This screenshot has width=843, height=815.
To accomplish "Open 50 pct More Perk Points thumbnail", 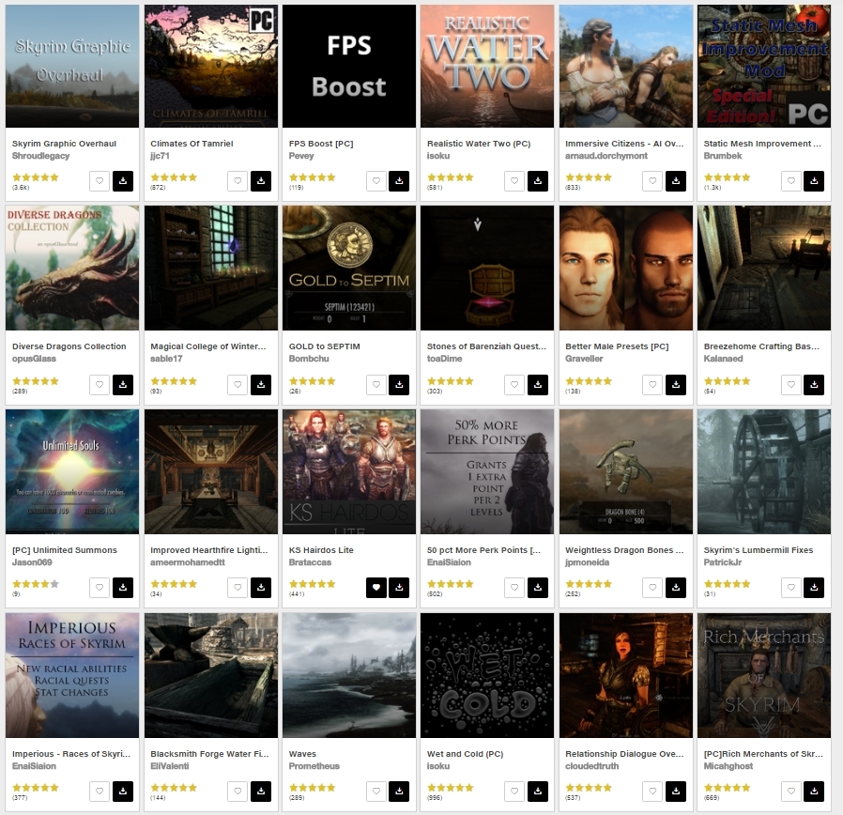I will pyautogui.click(x=487, y=471).
